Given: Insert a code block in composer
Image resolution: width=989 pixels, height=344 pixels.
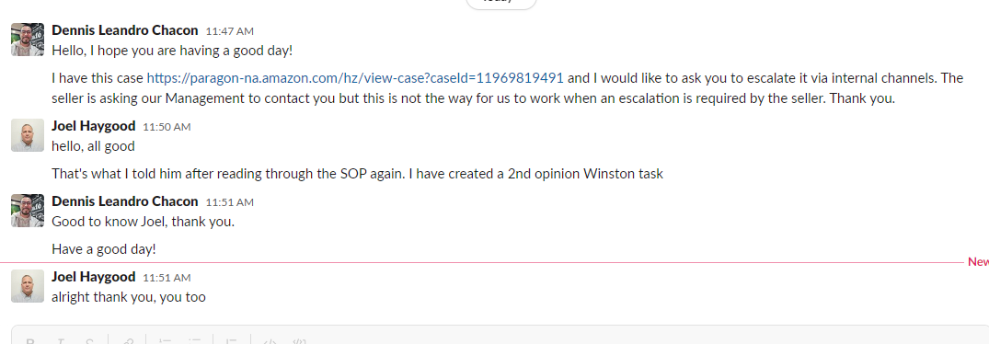Looking at the screenshot, I should tap(300, 341).
